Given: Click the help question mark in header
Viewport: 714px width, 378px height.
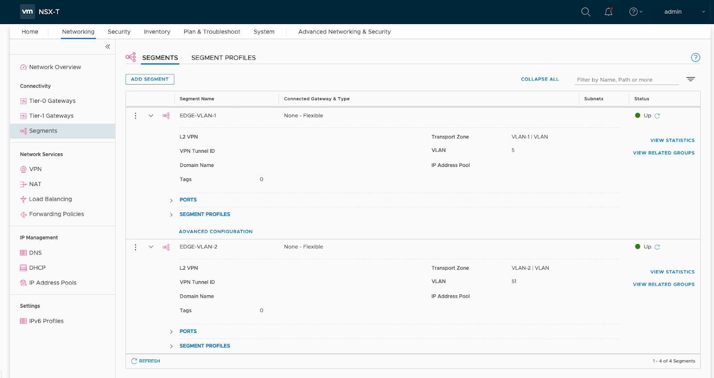Looking at the screenshot, I should pos(633,12).
